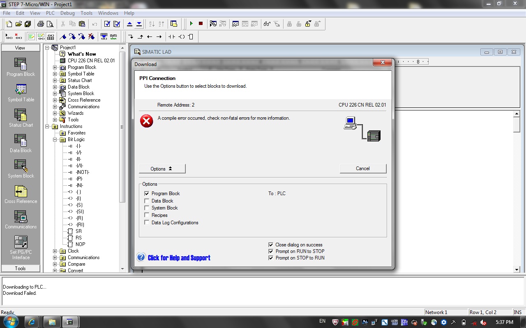The width and height of the screenshot is (526, 328).
Task: Check the Data Log Configurations checkbox
Action: 147,223
